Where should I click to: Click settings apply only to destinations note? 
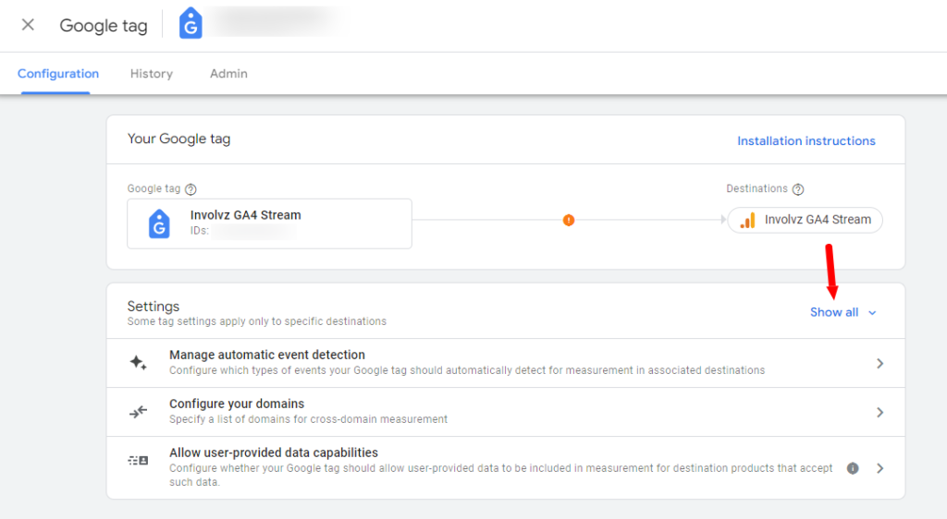(257, 321)
